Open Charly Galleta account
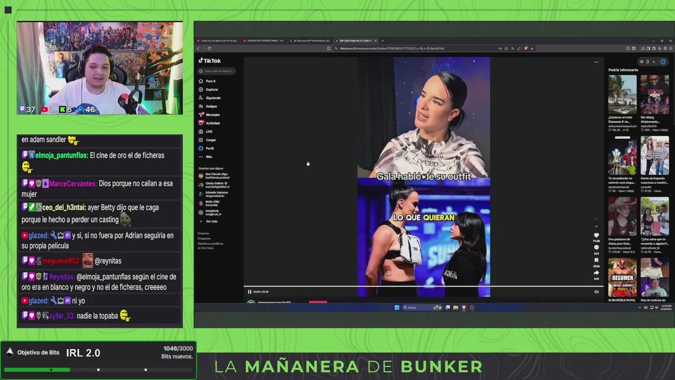Image resolution: width=675 pixels, height=380 pixels. coord(214,185)
